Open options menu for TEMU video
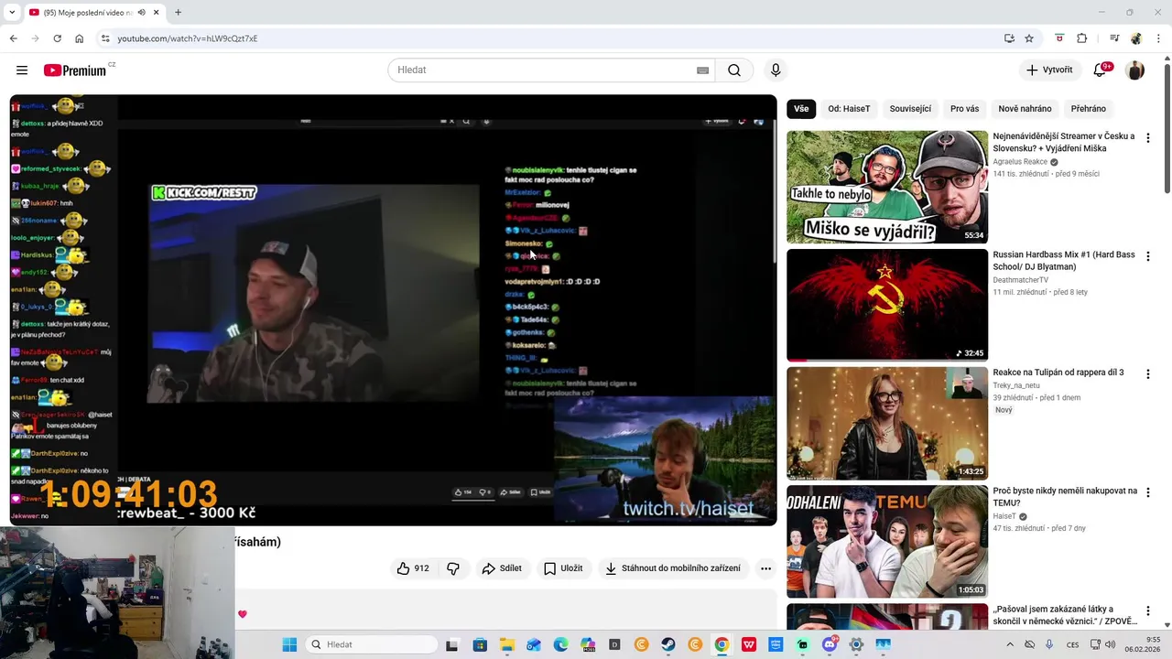The image size is (1172, 659). 1147,492
